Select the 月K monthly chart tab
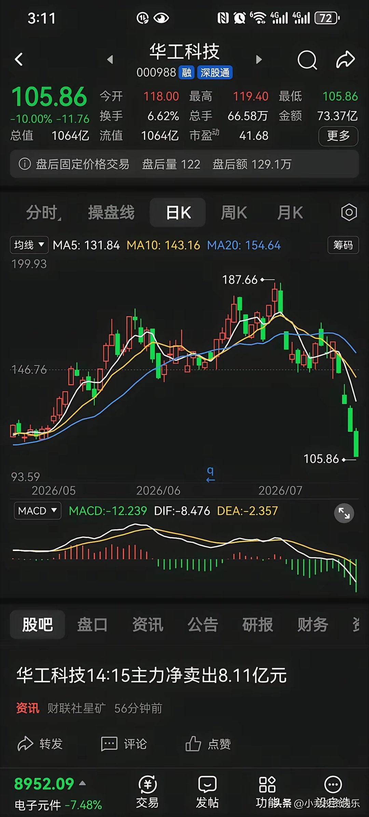Screen dimensions: 369x817 tap(290, 213)
